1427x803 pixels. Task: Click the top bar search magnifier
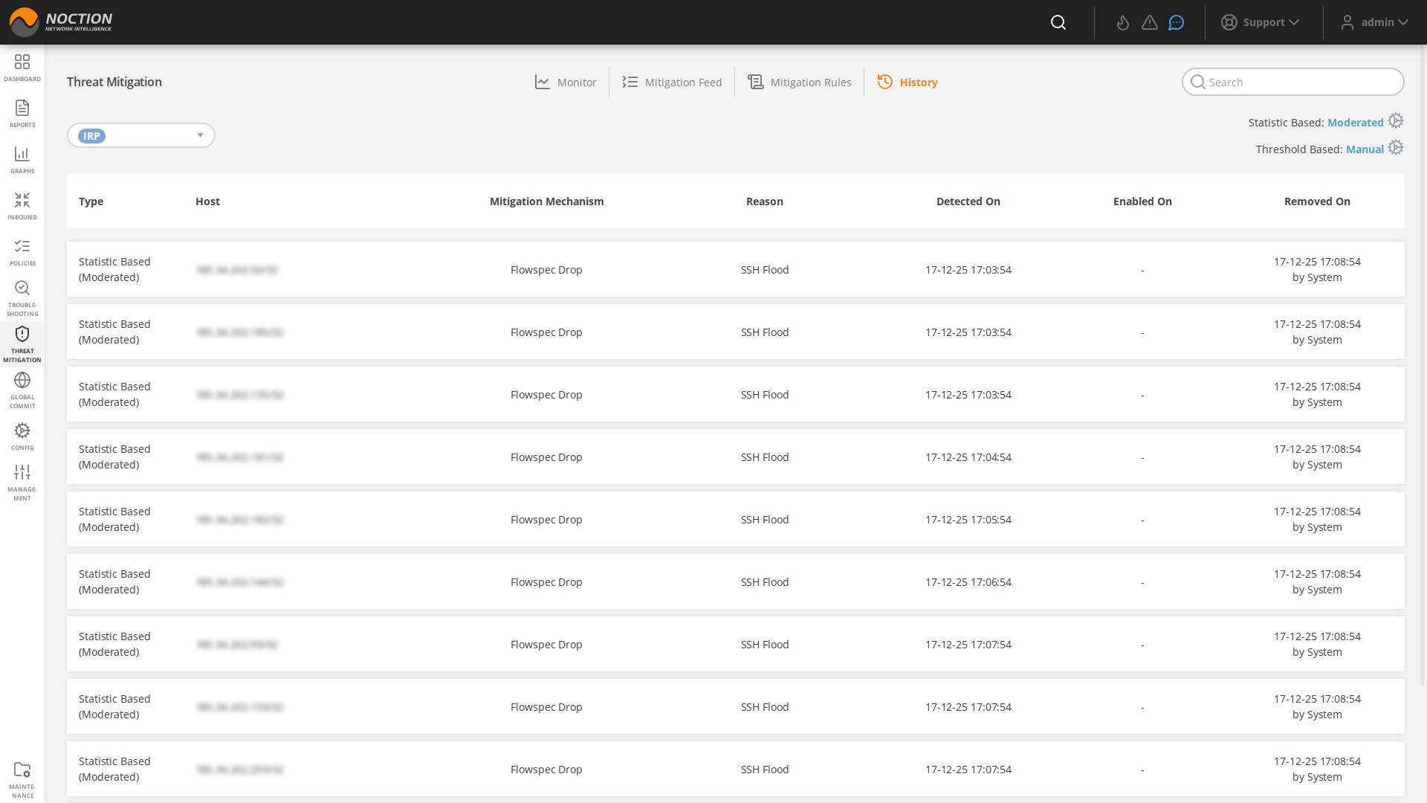(1058, 22)
